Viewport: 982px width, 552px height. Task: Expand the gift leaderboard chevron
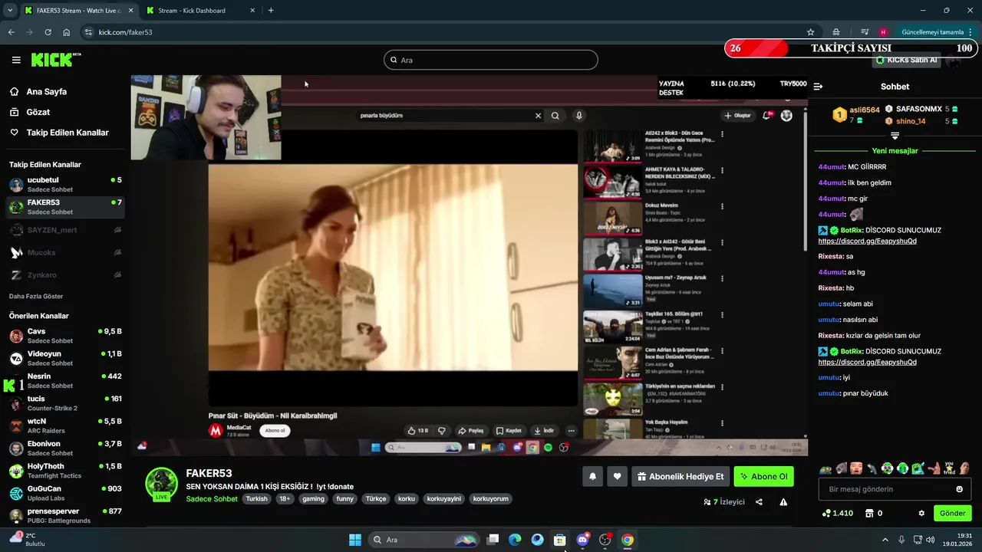895,135
